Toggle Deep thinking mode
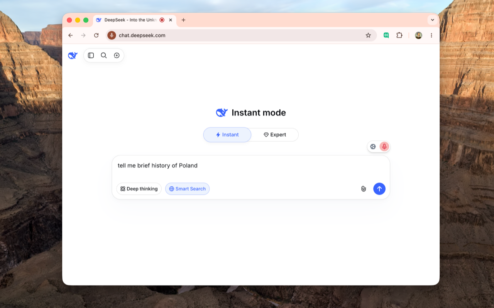This screenshot has width=494, height=308. [139, 189]
